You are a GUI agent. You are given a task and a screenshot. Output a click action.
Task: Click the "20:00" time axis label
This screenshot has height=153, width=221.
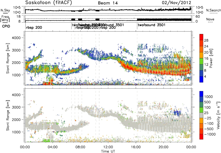pos(163,147)
